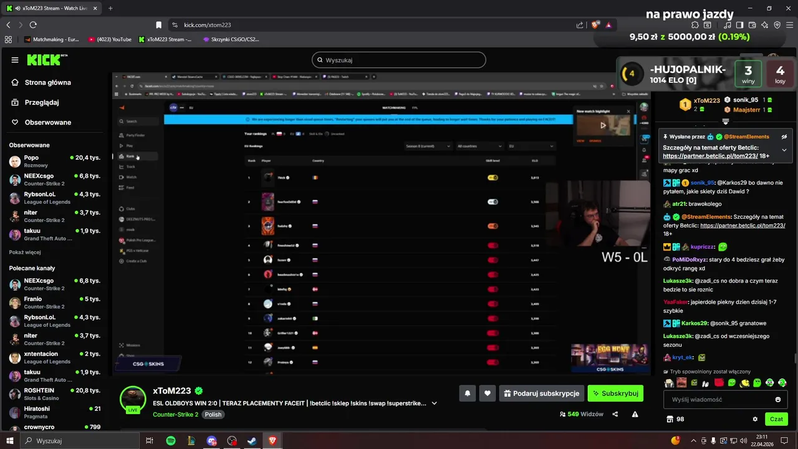This screenshot has height=449, width=798.
Task: Open the Brave Wallet icon
Action: tap(752, 25)
